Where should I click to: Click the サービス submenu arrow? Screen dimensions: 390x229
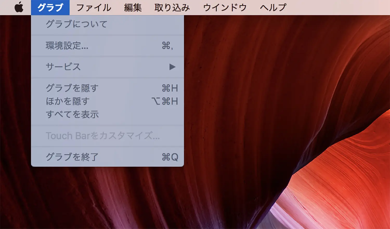pos(172,67)
